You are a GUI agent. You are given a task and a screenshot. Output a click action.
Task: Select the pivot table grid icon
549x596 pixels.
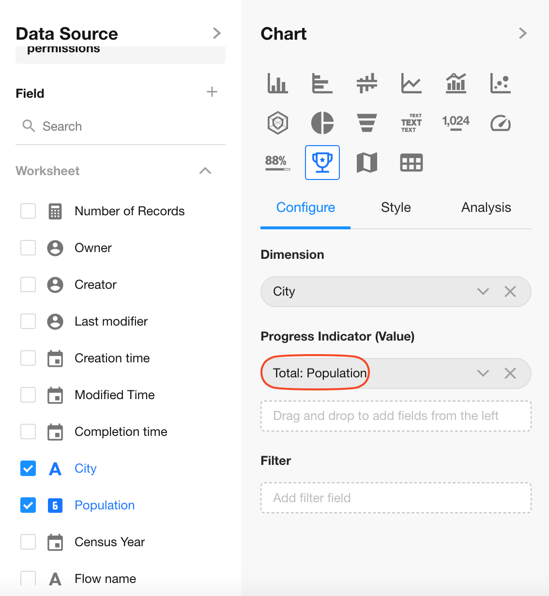point(411,163)
